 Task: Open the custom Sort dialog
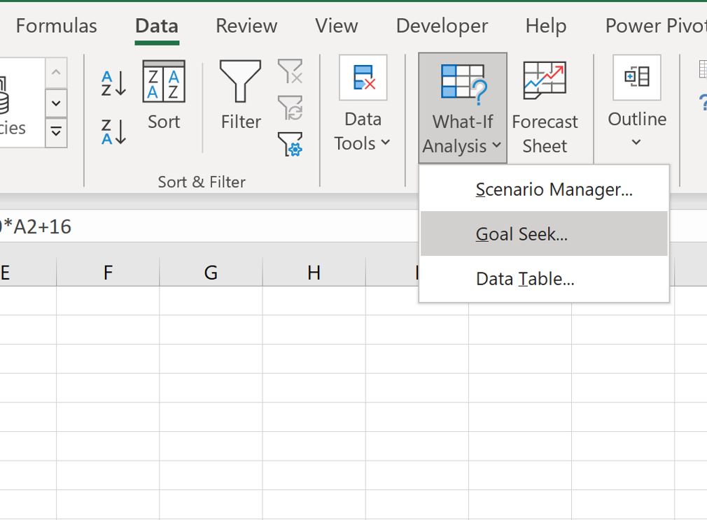(x=164, y=95)
